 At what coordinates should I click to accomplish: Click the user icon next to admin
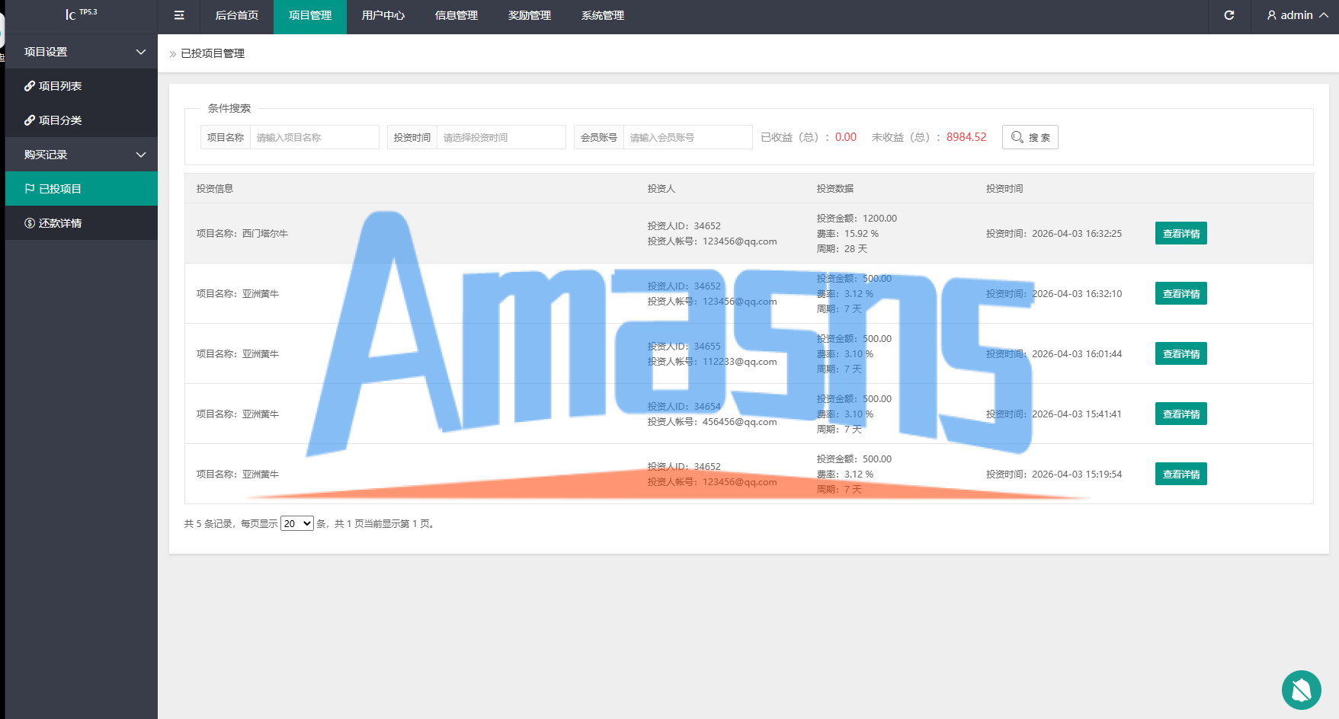pos(1272,15)
